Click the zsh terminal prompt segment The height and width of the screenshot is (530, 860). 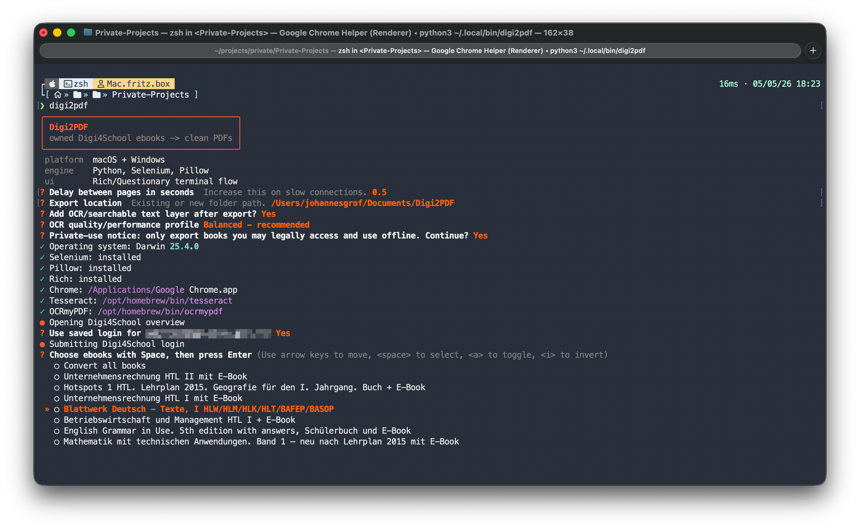click(76, 84)
